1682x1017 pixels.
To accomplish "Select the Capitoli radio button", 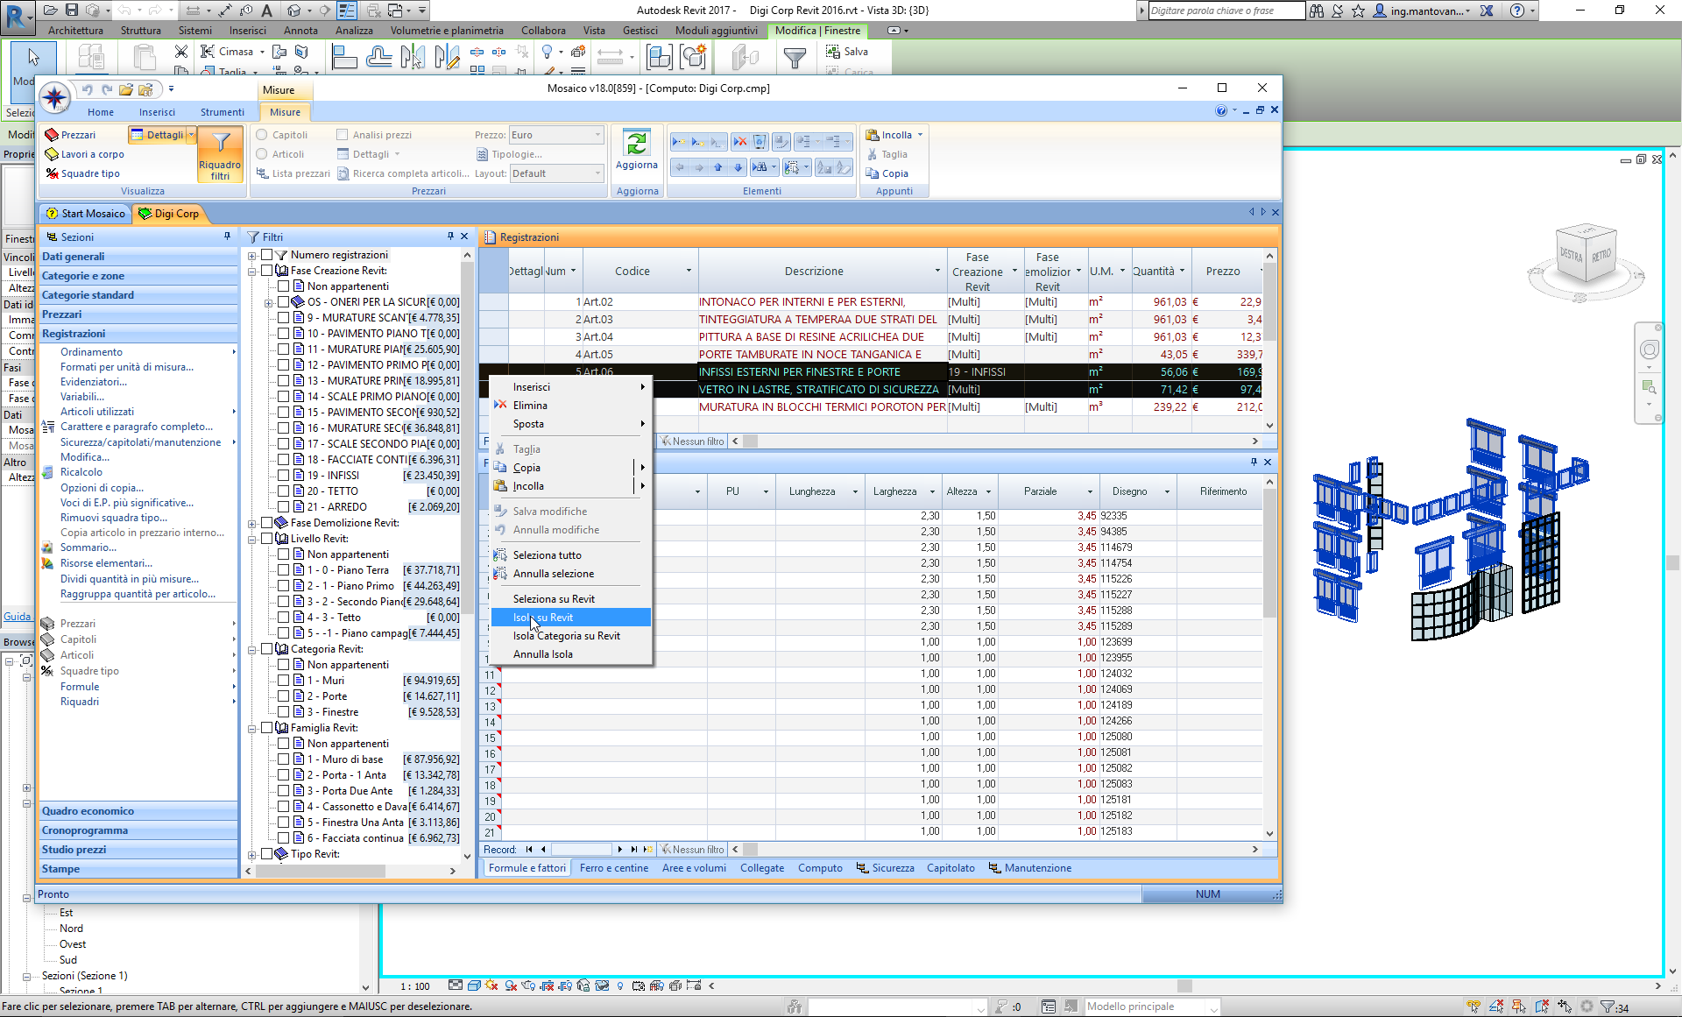I will coord(262,135).
